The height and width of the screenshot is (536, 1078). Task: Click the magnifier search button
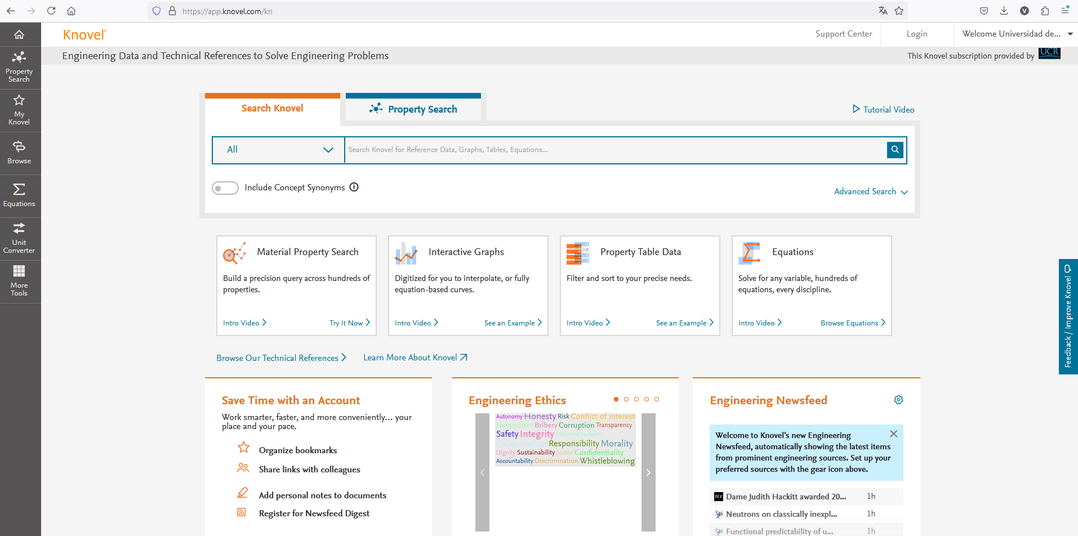[x=894, y=150]
